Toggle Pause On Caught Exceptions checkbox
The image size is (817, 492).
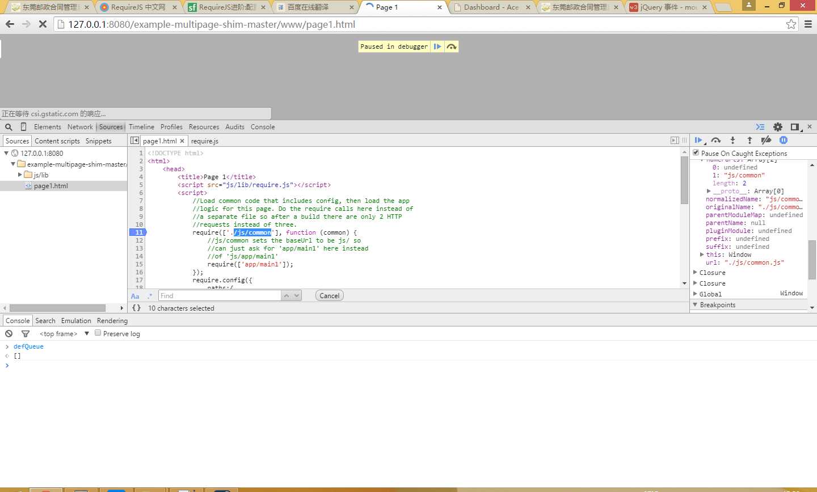(696, 152)
